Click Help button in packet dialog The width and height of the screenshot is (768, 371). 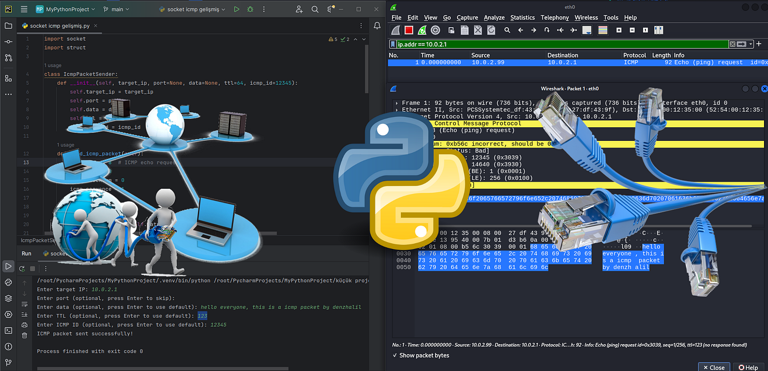point(748,367)
